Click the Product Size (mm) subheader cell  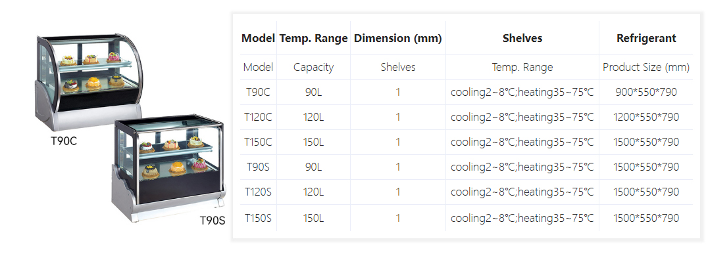tap(646, 68)
